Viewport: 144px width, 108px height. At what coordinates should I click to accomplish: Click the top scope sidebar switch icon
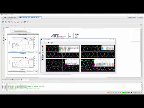43,47
